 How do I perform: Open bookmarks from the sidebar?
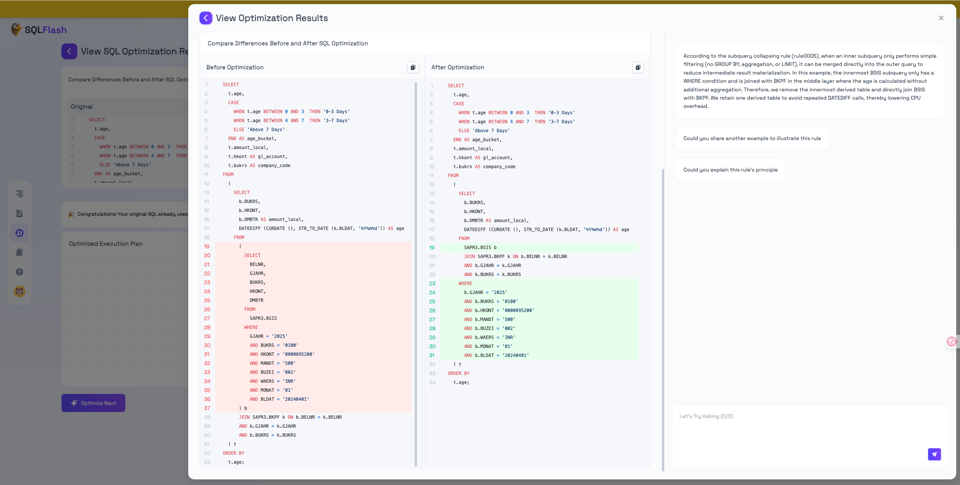click(19, 252)
